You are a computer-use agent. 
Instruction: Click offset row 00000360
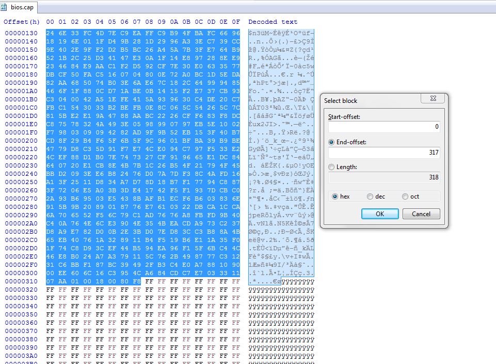click(x=21, y=323)
